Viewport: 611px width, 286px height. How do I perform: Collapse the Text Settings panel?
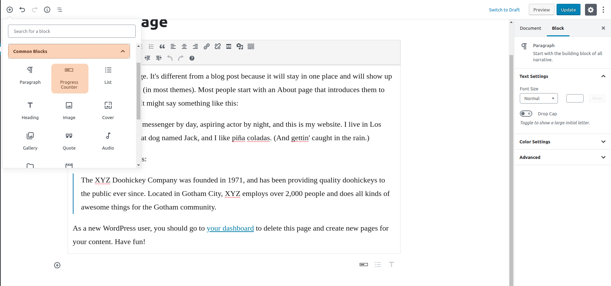tap(562, 76)
